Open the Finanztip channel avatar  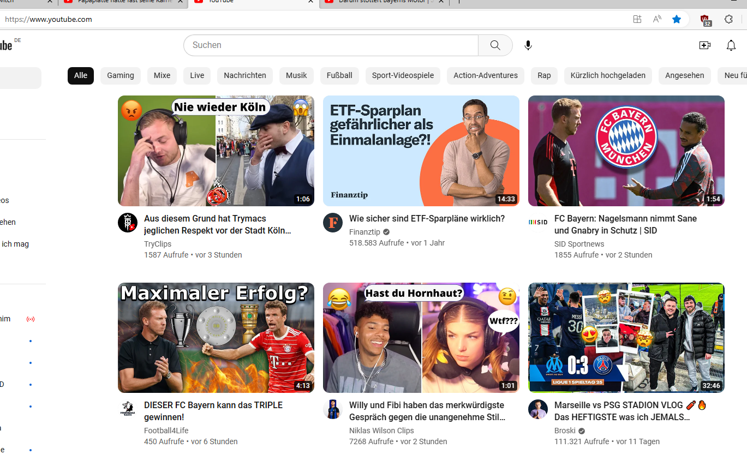pos(333,223)
